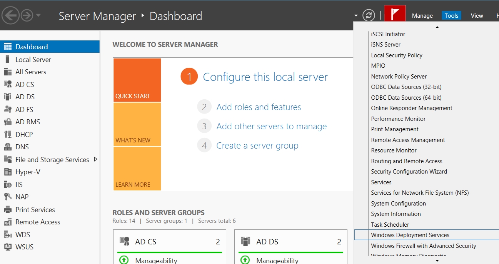
Task: Click Create a server group link
Action: [257, 145]
